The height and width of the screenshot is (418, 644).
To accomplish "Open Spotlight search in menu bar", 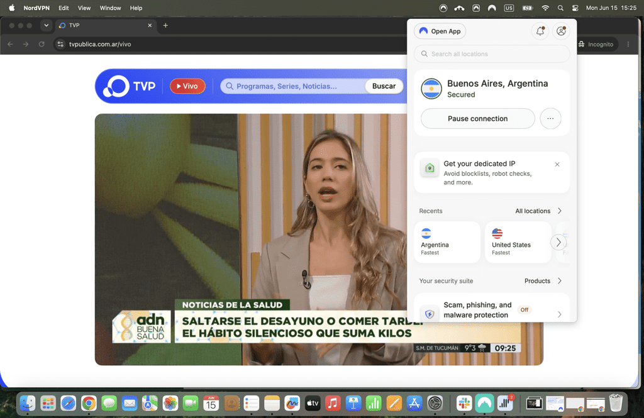I will point(560,8).
